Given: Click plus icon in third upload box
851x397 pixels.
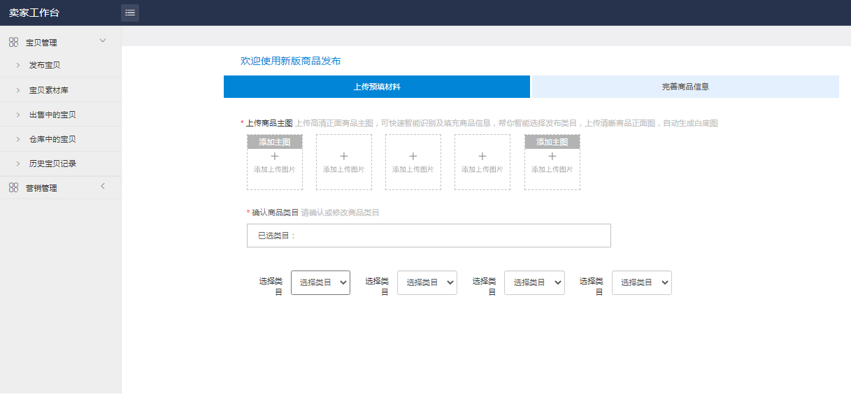Looking at the screenshot, I should (413, 157).
